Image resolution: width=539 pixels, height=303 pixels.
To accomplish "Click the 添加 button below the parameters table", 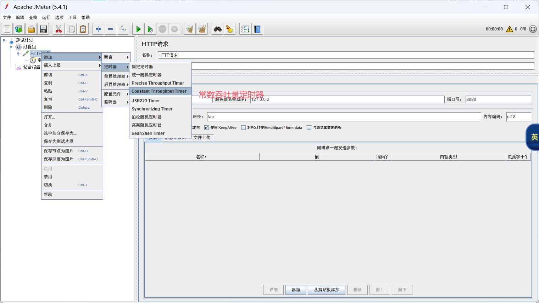I will tap(296, 290).
